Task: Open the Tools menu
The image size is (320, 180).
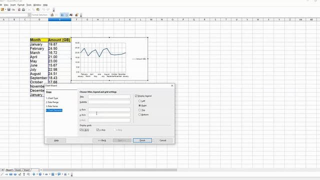Action: point(29,5)
